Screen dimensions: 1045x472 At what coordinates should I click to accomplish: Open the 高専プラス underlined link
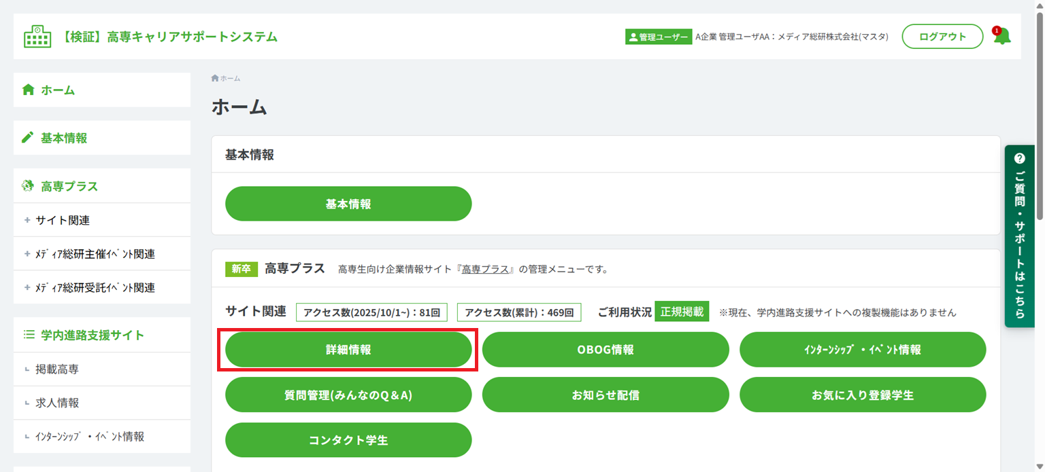point(486,269)
